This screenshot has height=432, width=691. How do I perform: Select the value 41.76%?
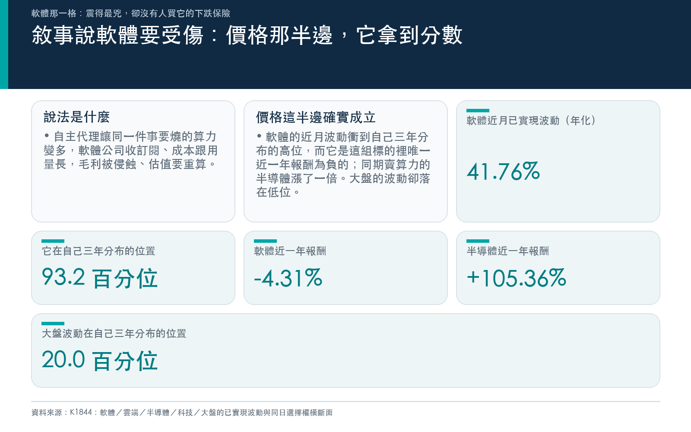(503, 172)
